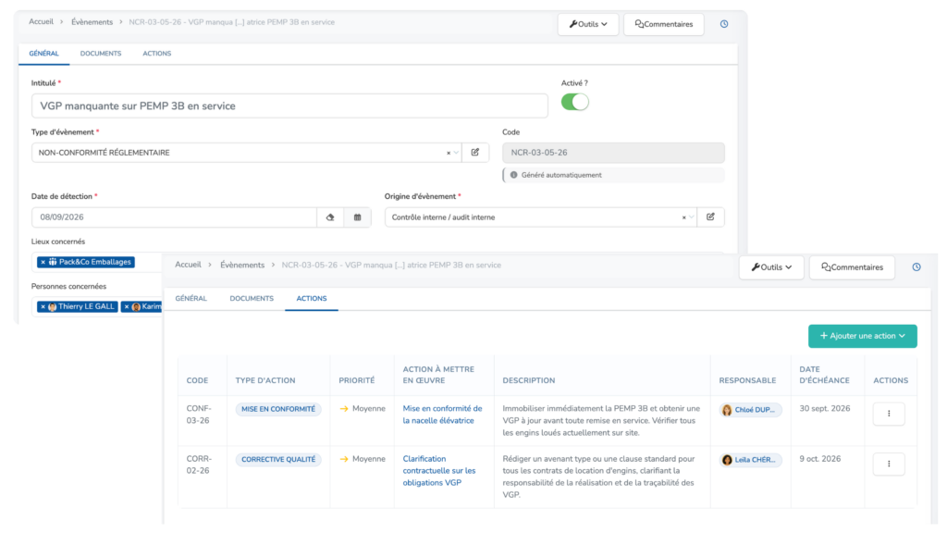Viewport: 947px width, 533px height.
Task: Click Moyenne priority in CORR-02-26 row
Action: (363, 459)
